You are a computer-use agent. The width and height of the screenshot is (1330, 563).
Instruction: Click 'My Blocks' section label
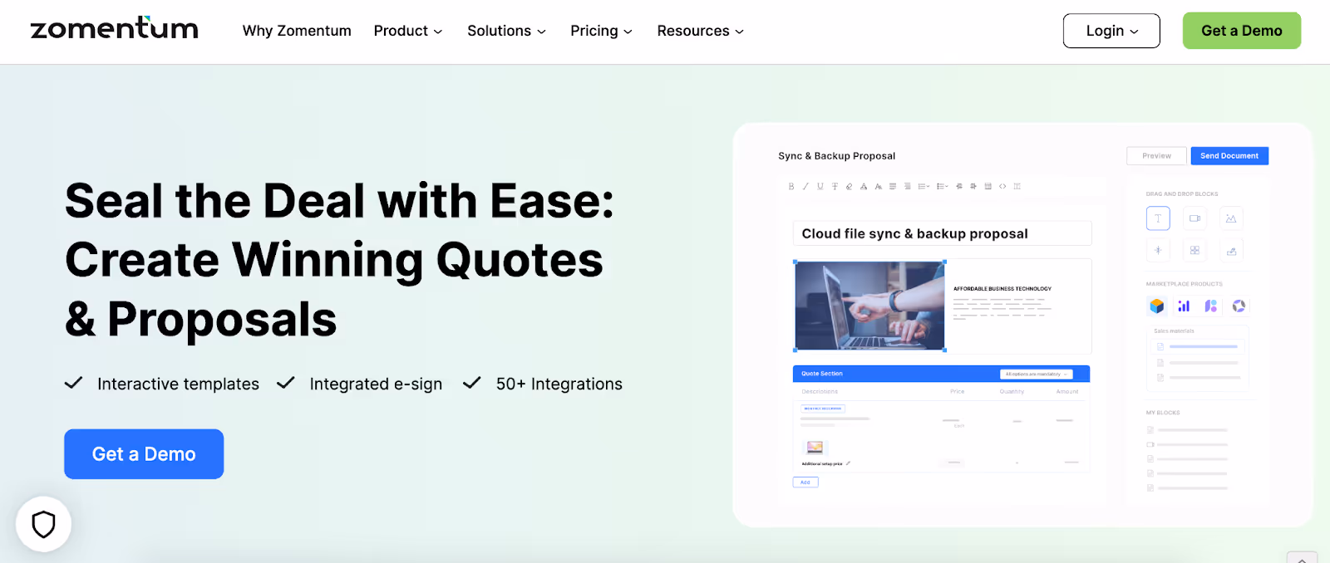(1163, 413)
